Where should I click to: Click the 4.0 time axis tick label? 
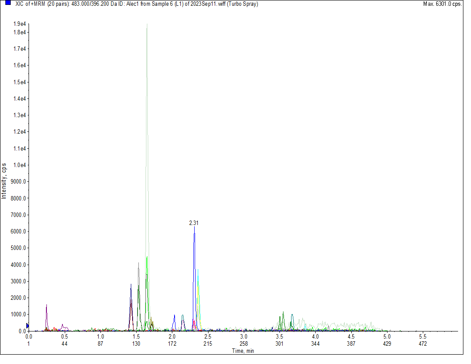pyautogui.click(x=315, y=337)
